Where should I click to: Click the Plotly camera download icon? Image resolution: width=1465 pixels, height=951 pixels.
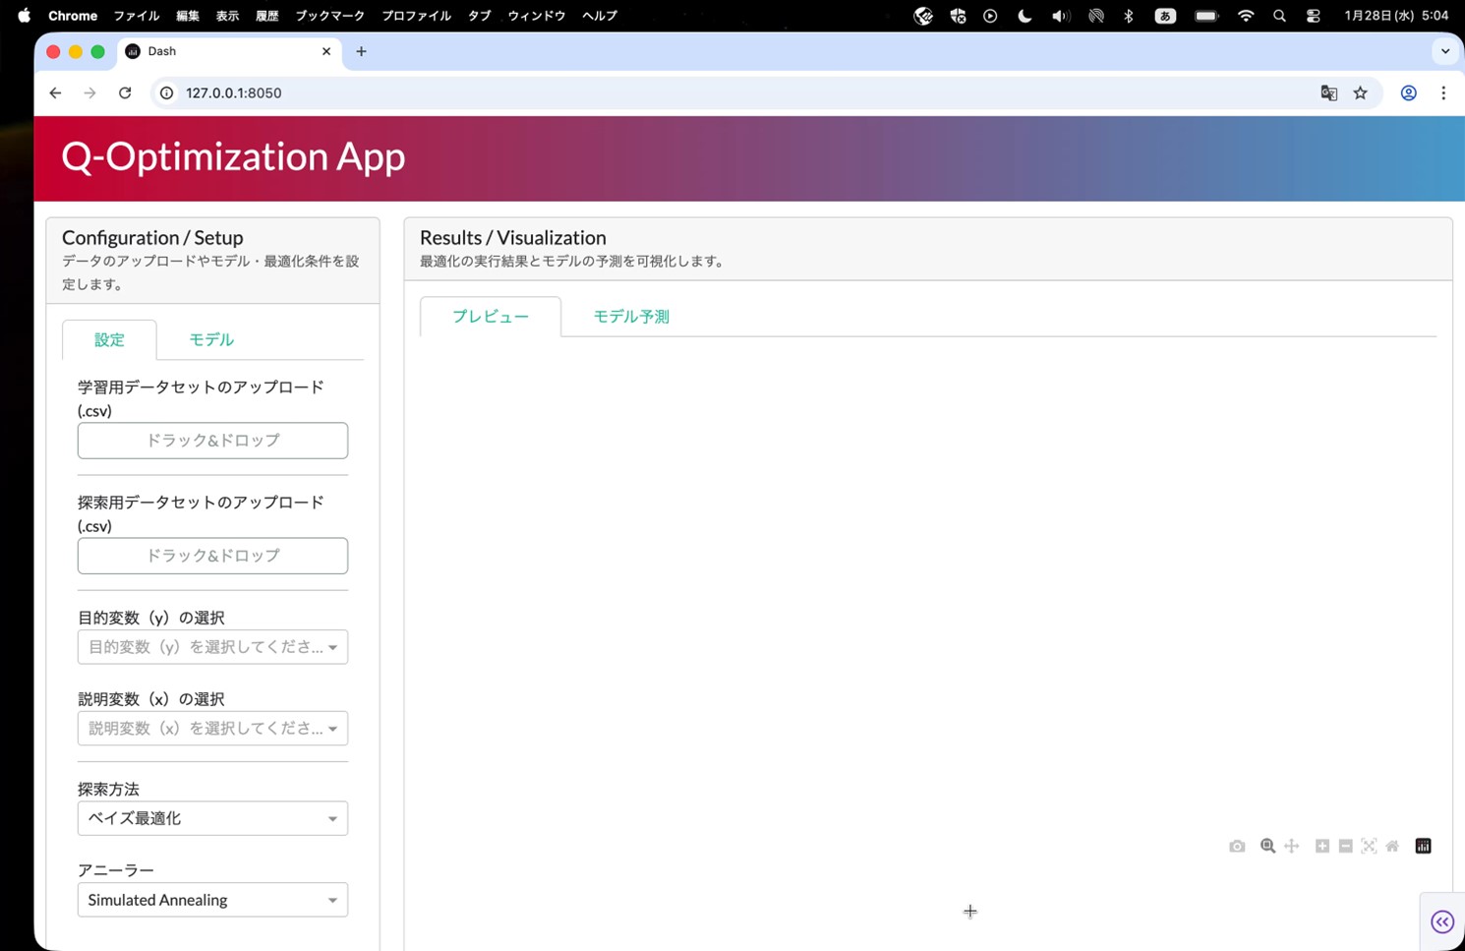point(1237,847)
